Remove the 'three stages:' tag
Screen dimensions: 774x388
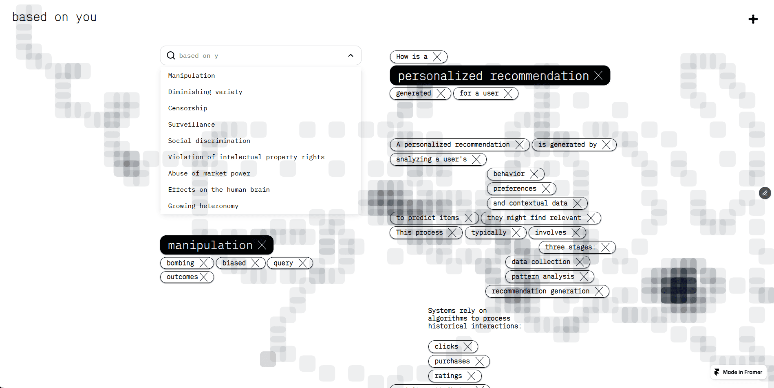605,247
